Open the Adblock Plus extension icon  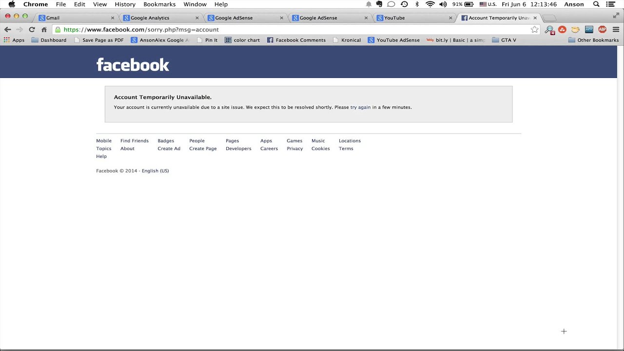(603, 29)
